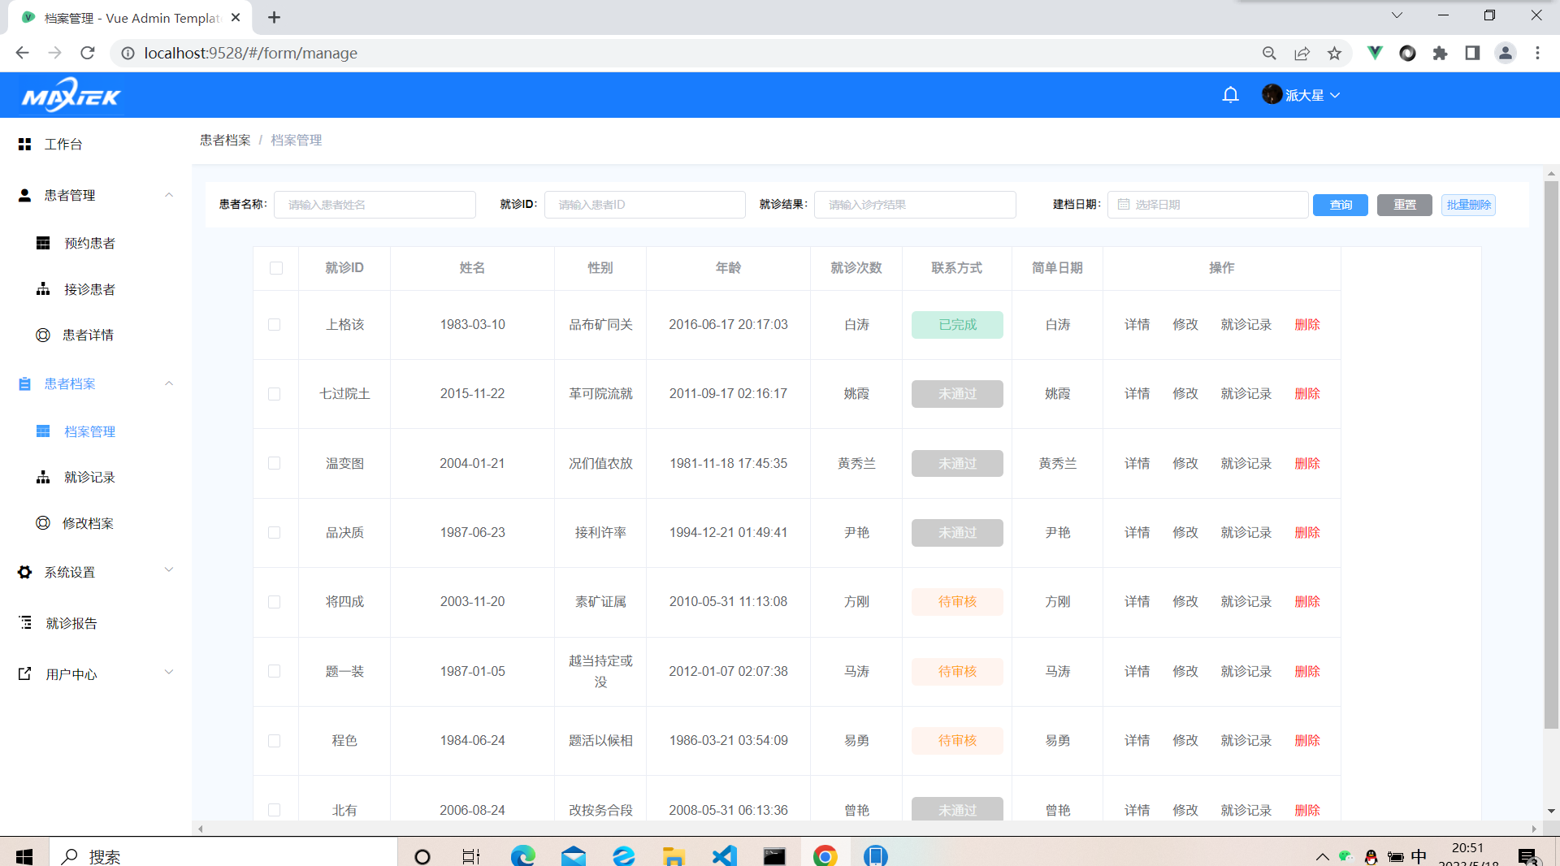The height and width of the screenshot is (866, 1560).
Task: Expand the 用户中心 submenu
Action: (x=169, y=672)
